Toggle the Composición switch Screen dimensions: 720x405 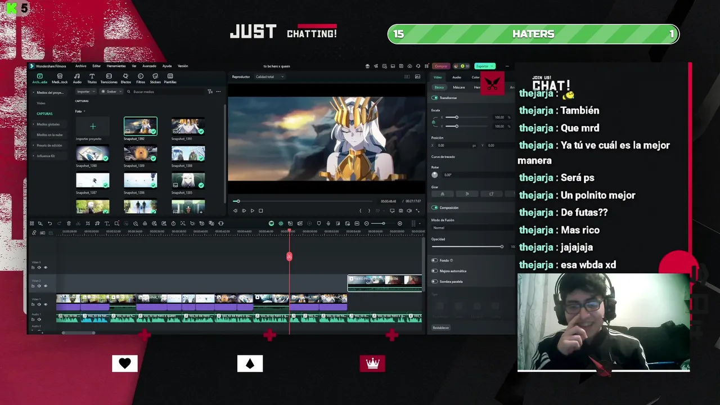[x=434, y=208]
